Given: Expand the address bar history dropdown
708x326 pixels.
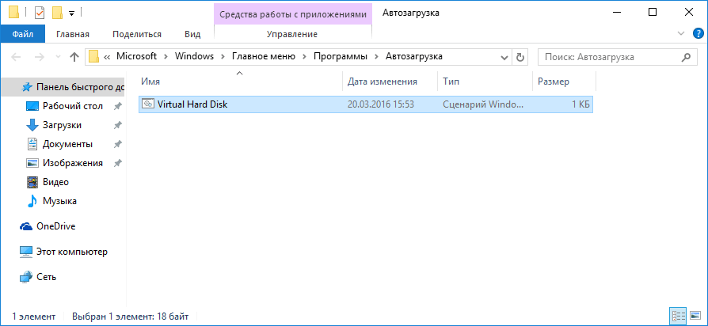Looking at the screenshot, I should 505,57.
